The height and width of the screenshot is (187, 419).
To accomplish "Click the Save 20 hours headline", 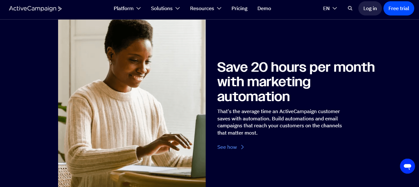I will click(x=296, y=82).
